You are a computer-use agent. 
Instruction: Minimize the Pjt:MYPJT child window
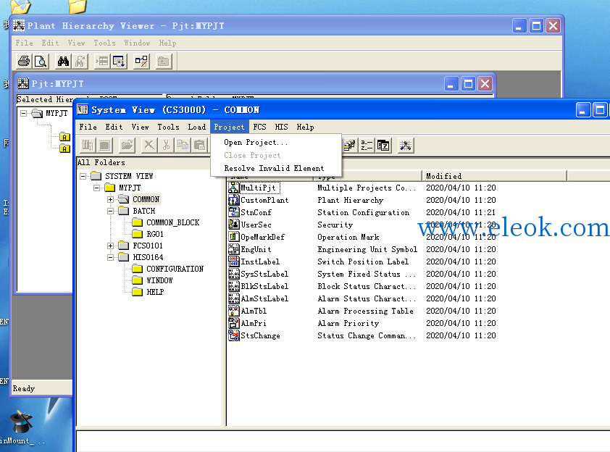451,83
